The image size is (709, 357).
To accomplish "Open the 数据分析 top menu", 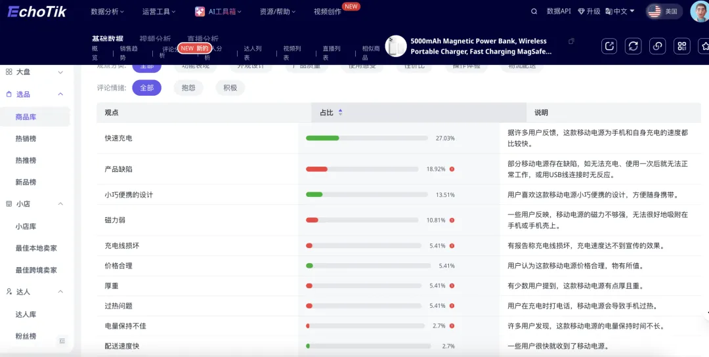I will (x=108, y=11).
